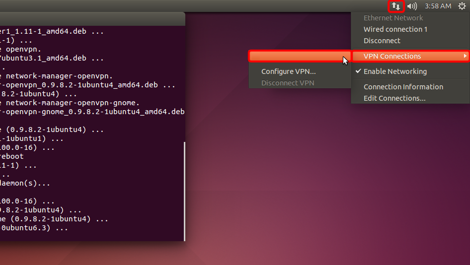The width and height of the screenshot is (470, 265).
Task: Open Edit Connections... dialog
Action: [394, 98]
